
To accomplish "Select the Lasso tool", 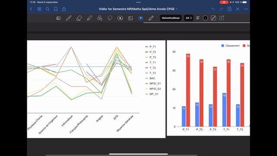I will click(110, 18).
